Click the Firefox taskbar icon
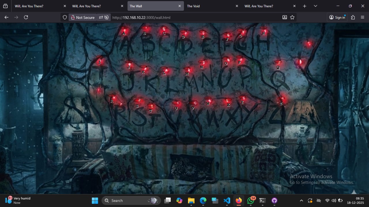The height and width of the screenshot is (207, 369). 239,200
